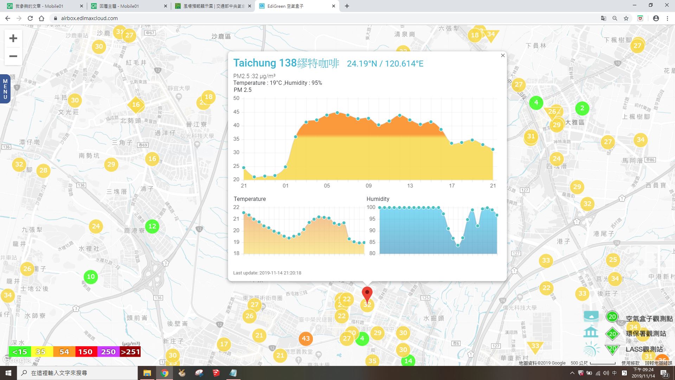This screenshot has width=675, height=380.
Task: Select the triangle 33 LASS marker
Action: [535, 347]
